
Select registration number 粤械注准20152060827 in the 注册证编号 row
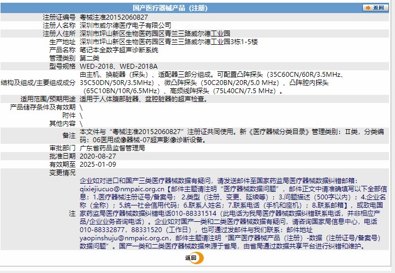pos(113,17)
